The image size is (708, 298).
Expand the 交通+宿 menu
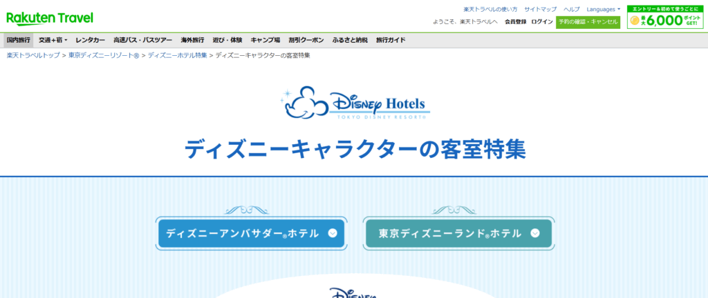[53, 40]
